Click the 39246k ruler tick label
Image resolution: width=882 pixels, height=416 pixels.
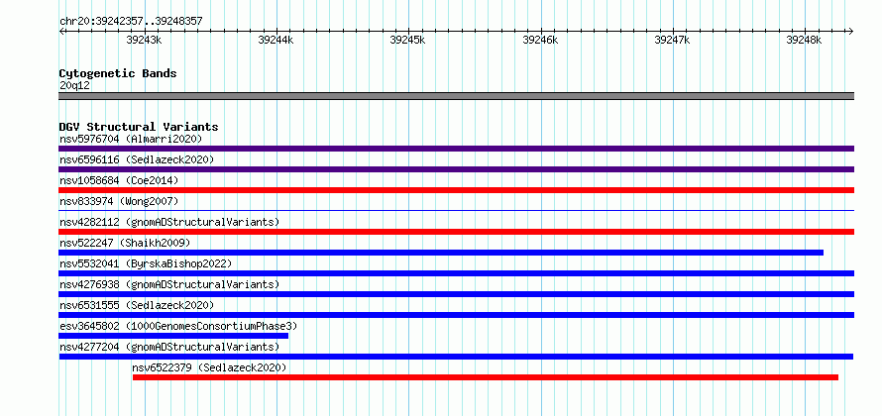coord(540,41)
